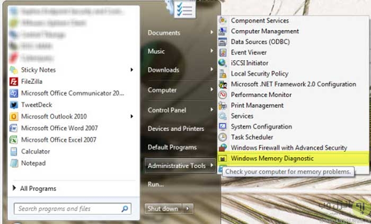Select System Configuration label
This screenshot has width=371, height=224.
(261, 126)
